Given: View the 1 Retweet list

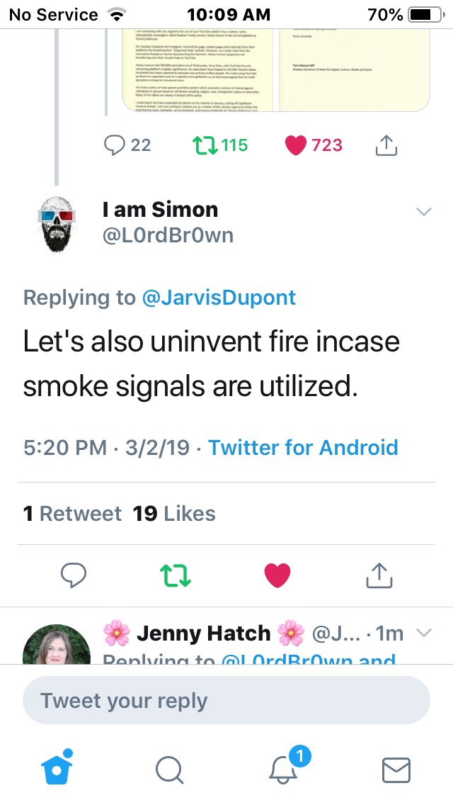Looking at the screenshot, I should tap(72, 513).
